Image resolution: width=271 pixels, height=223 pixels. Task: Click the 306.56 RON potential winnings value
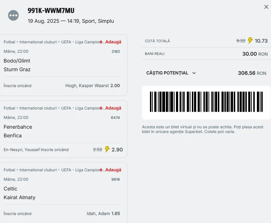click(252, 73)
